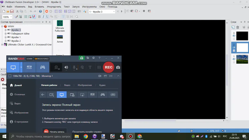Open the Инструменты menu
The image size is (249, 140).
click(x=89, y=7)
